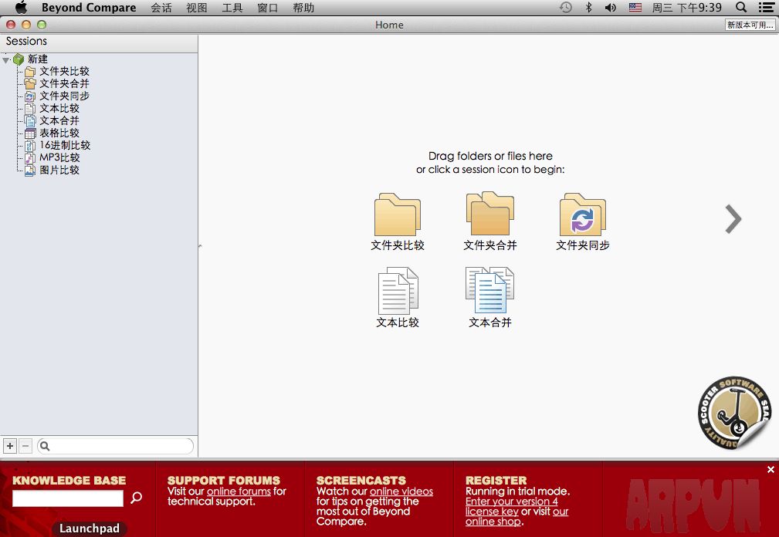Click the plus button to add session
This screenshot has height=537, width=779.
tap(10, 446)
